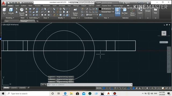Toggle polar tracking in status bar

coord(115,88)
